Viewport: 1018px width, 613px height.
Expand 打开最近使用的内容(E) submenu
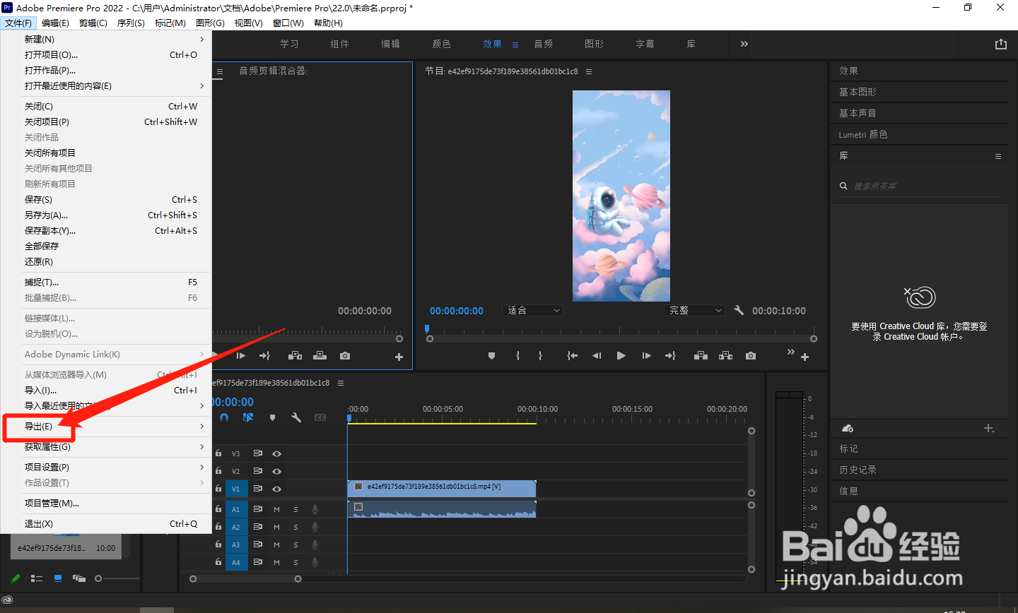point(106,86)
